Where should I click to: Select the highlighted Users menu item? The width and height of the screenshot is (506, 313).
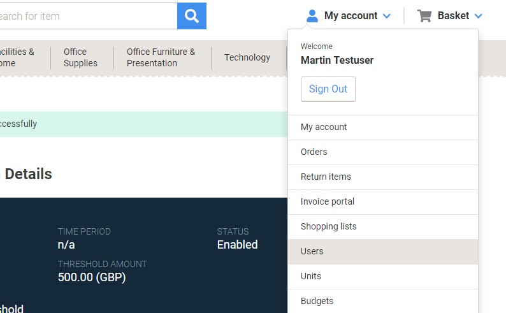[312, 251]
